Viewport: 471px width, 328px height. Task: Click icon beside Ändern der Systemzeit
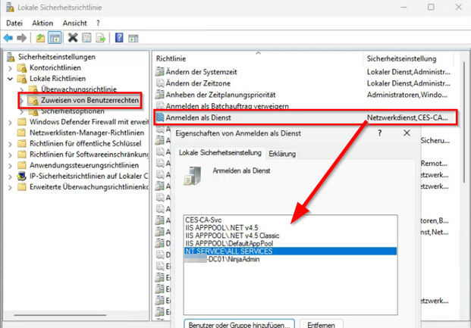click(x=160, y=72)
